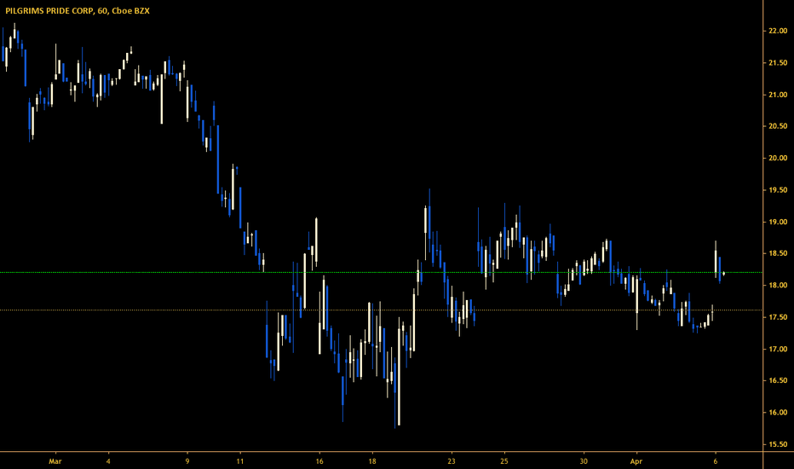Click the 18.50 price axis label
Viewport: 794px width, 469px height.
(x=778, y=253)
